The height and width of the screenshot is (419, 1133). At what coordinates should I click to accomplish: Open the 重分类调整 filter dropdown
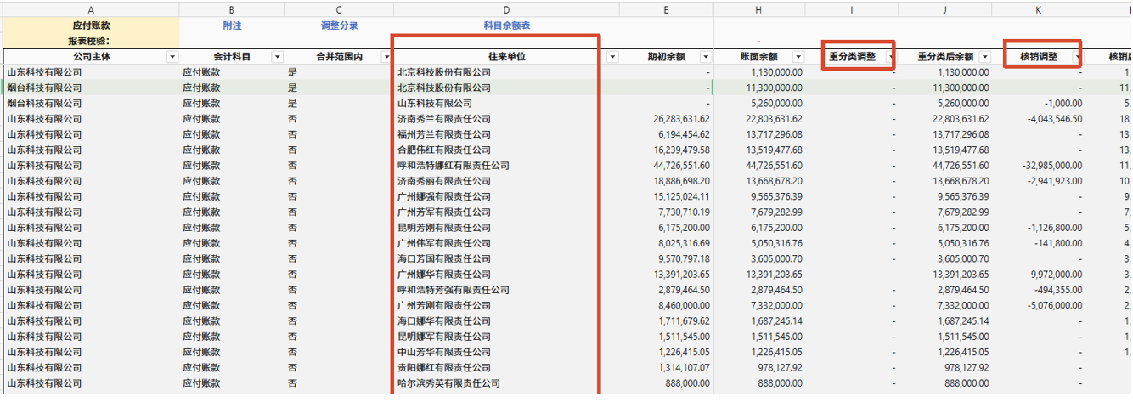click(890, 57)
